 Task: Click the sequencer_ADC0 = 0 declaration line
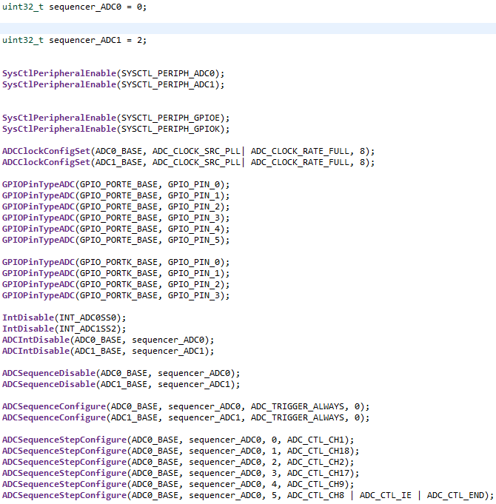click(74, 7)
